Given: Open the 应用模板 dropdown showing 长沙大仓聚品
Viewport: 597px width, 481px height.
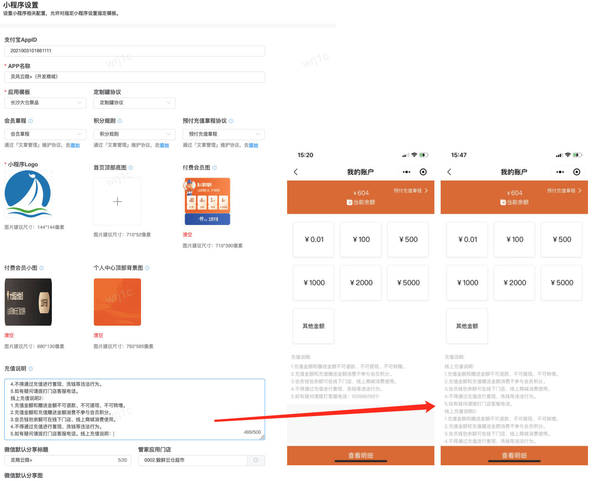Looking at the screenshot, I should [x=45, y=103].
